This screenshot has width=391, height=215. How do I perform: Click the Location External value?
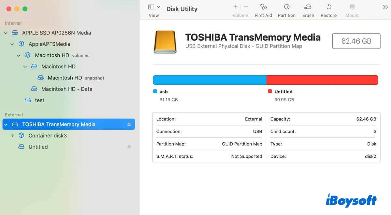(x=253, y=119)
